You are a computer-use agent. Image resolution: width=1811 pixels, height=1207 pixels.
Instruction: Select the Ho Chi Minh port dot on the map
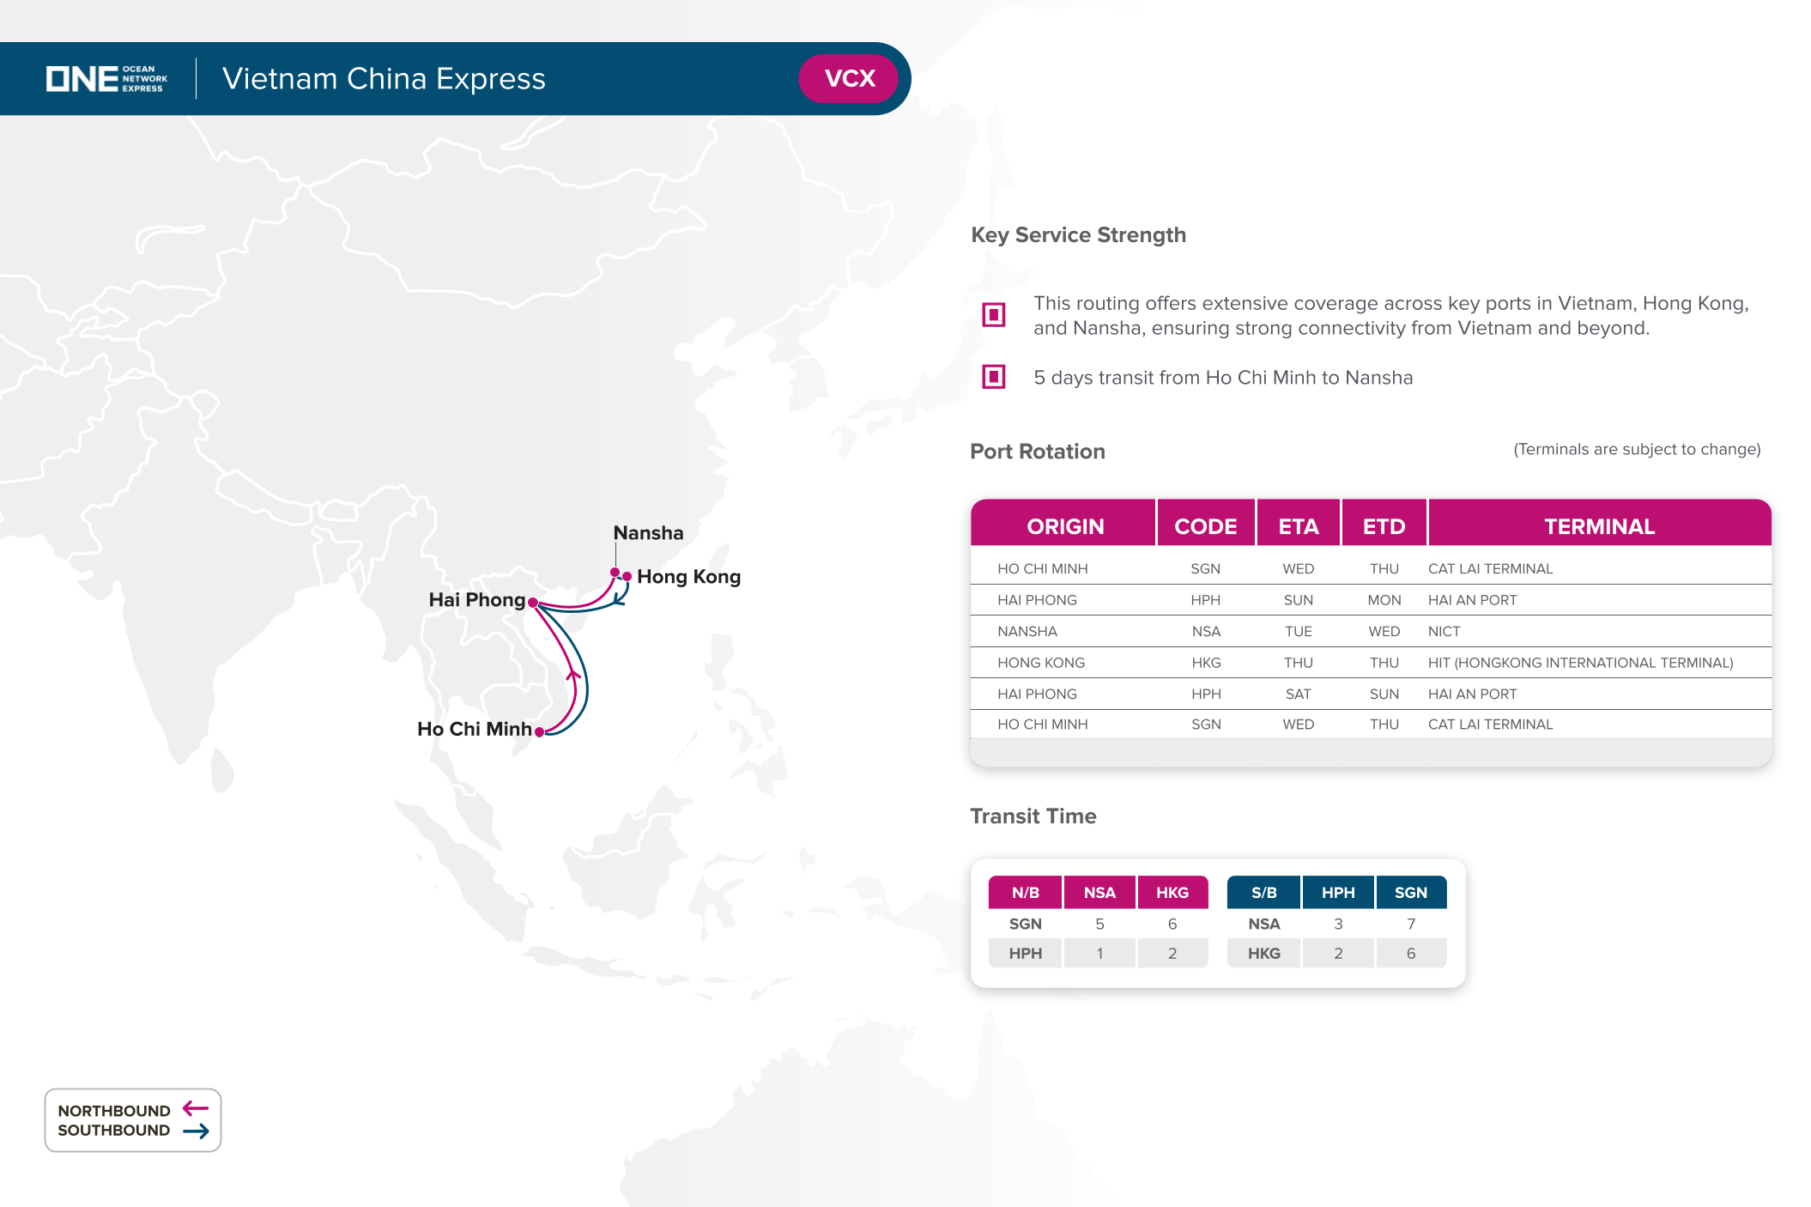[x=539, y=731]
